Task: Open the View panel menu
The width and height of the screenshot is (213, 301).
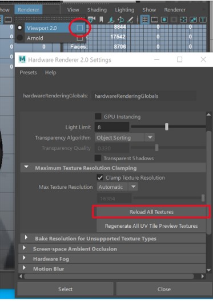Action: (73, 10)
